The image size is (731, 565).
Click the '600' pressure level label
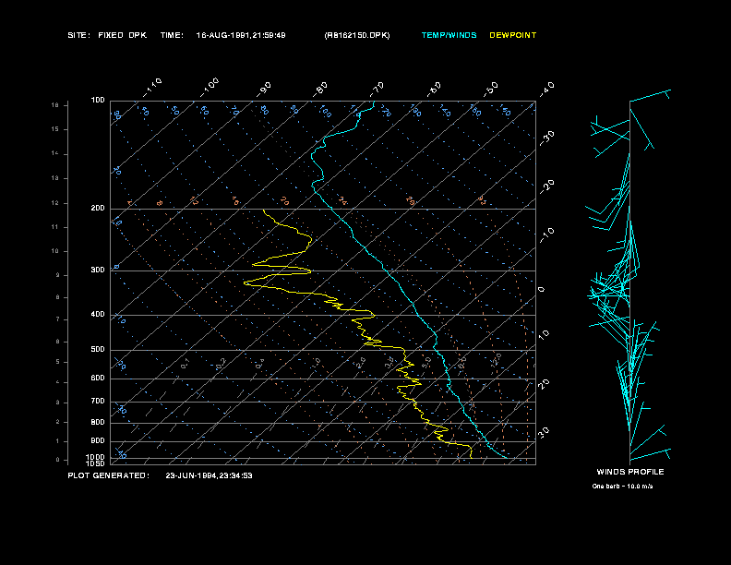click(x=98, y=379)
